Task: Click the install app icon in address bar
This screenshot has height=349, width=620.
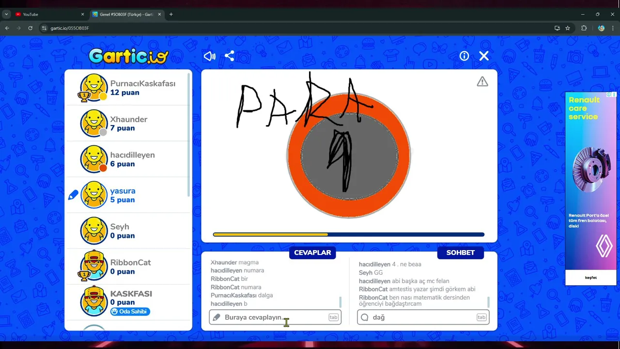Action: click(557, 28)
